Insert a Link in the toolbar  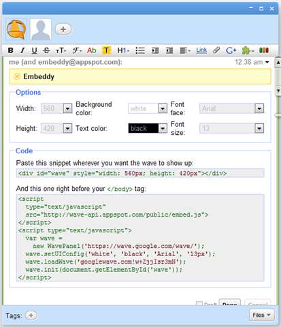coord(201,50)
